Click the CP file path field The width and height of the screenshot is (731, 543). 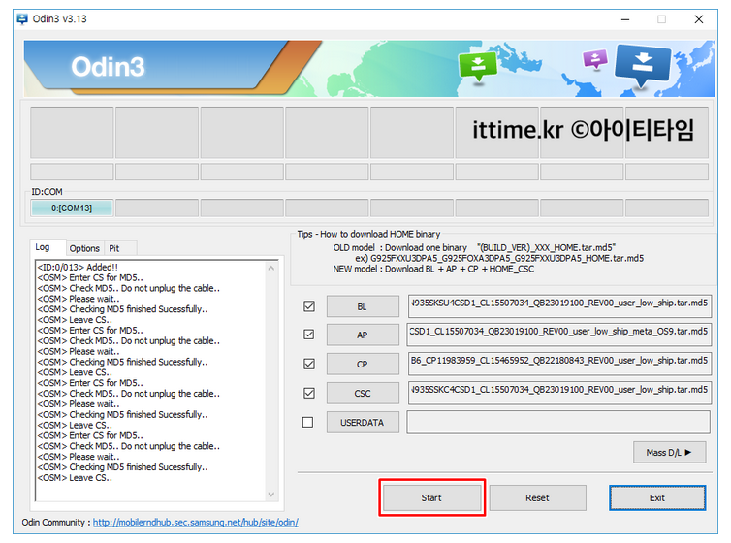point(559,364)
